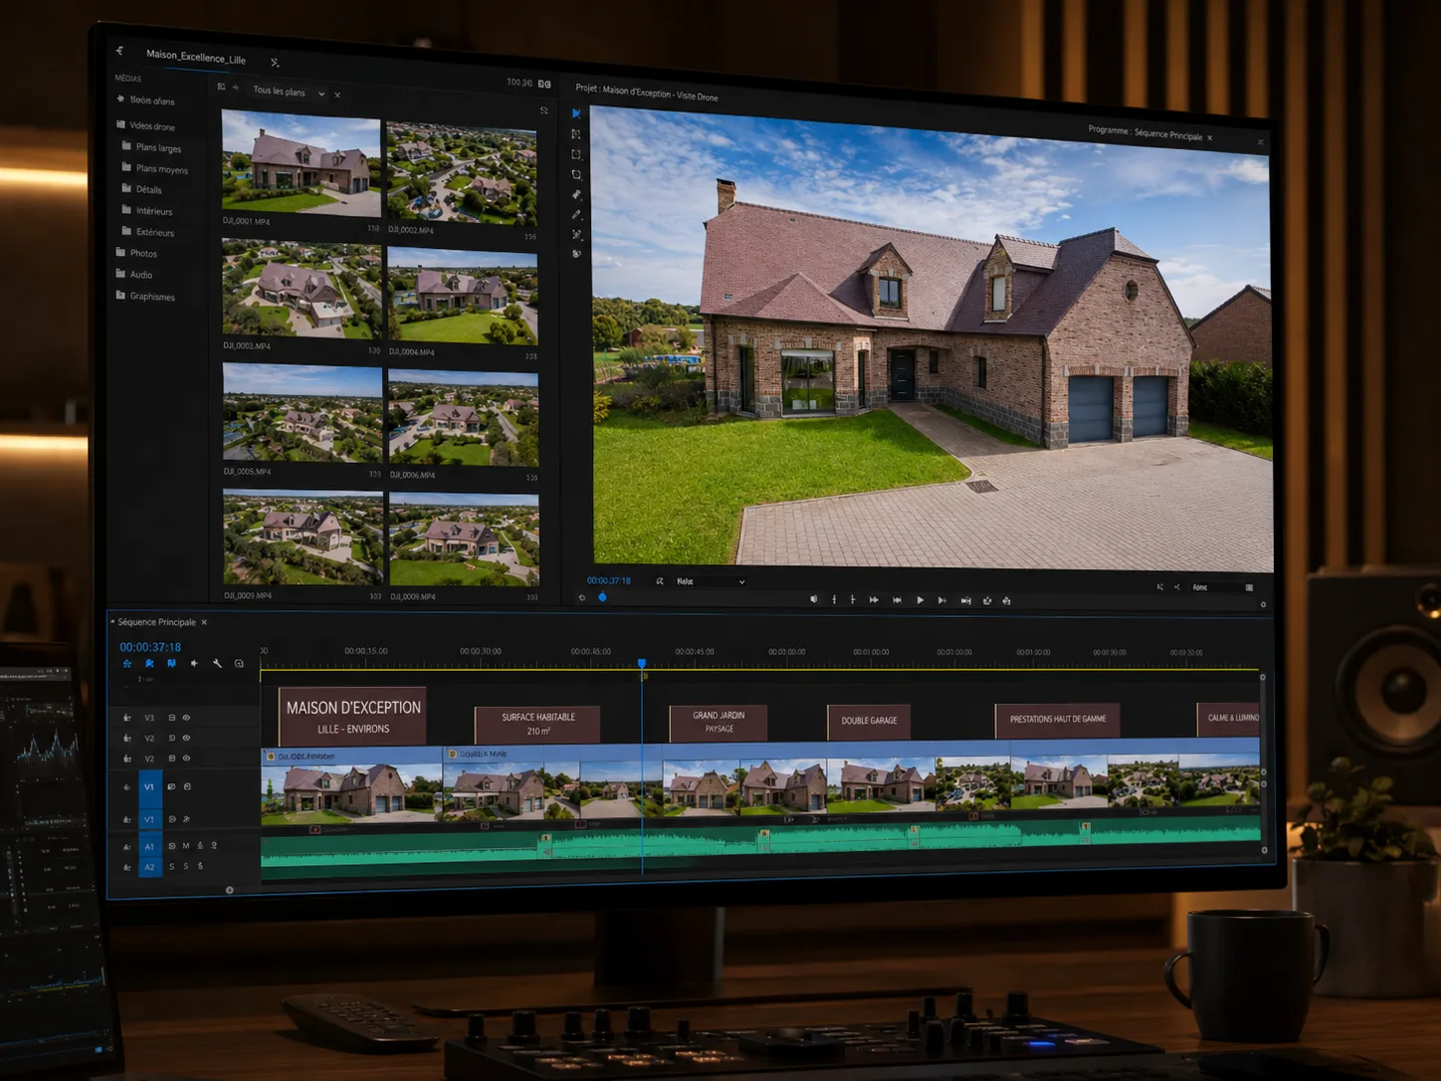Screen dimensions: 1441x1081
Task: Click the Lift button in transport controls
Action: [x=987, y=600]
